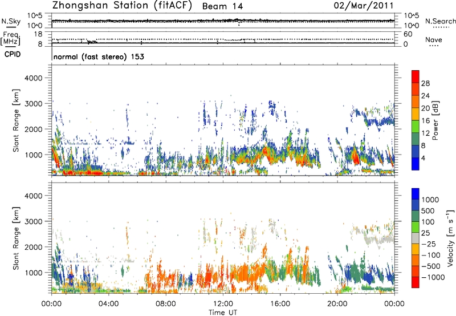The image size is (456, 316).
Task: Click the solid line sample under "N.Sky"
Action: (11, 27)
